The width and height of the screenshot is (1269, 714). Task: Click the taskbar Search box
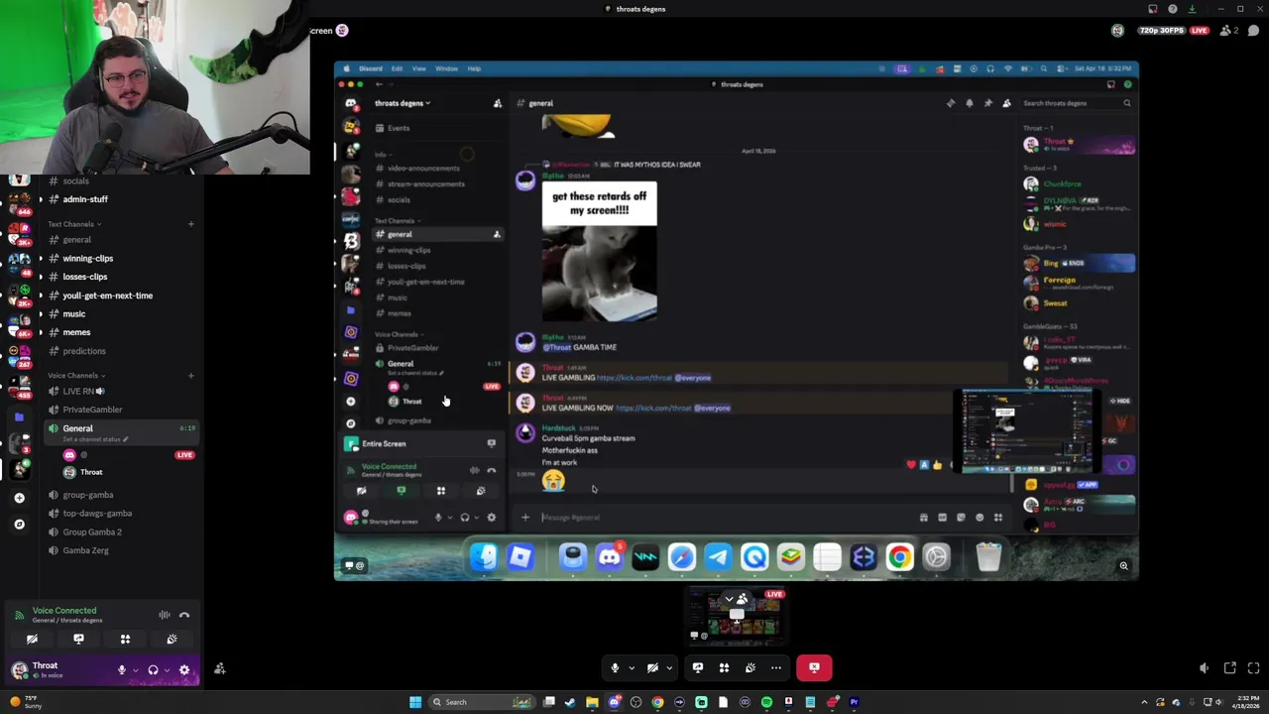coord(482,702)
